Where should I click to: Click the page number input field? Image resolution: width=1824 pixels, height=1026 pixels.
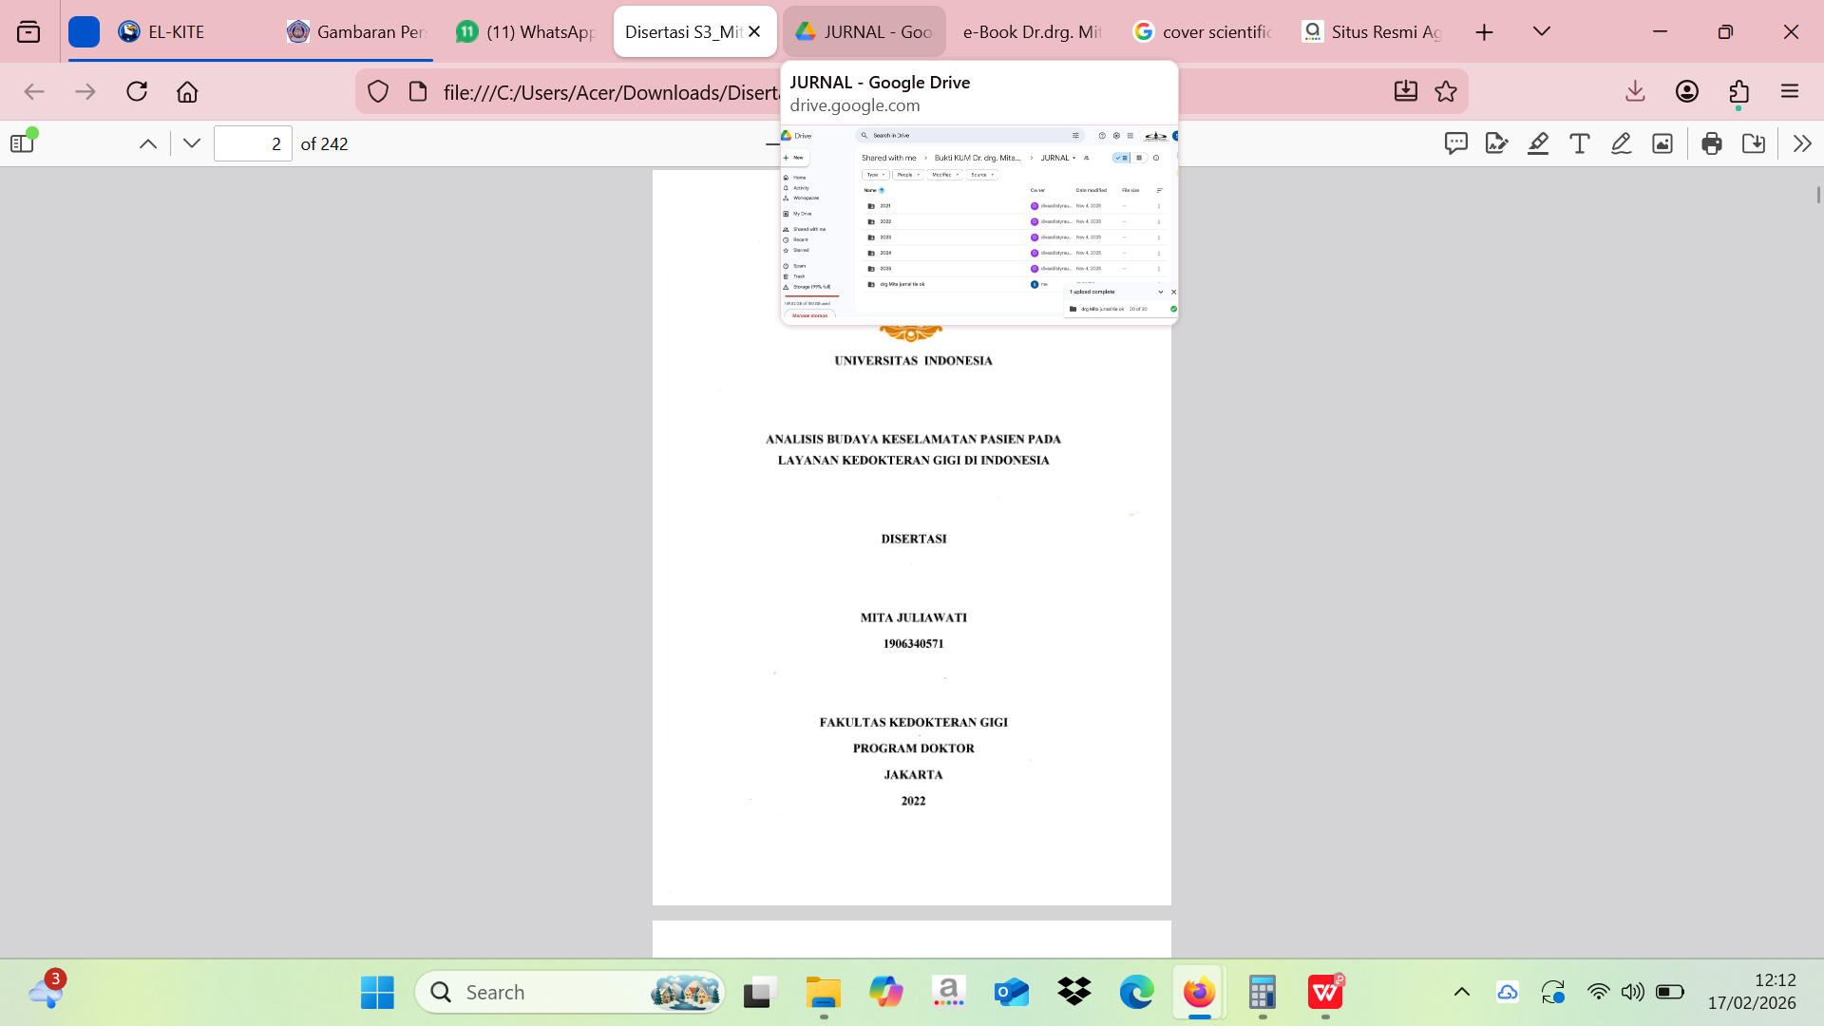coord(253,143)
